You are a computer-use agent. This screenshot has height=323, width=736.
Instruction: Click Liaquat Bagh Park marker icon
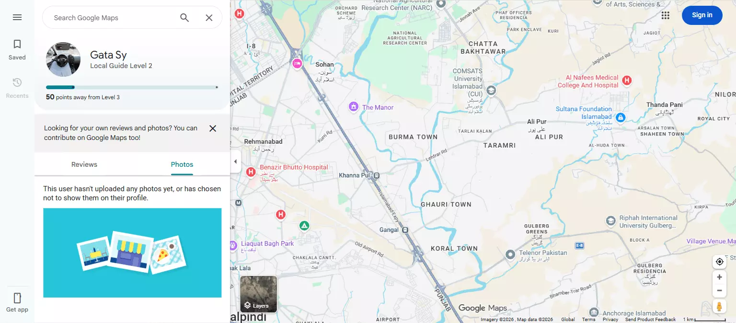tap(233, 246)
